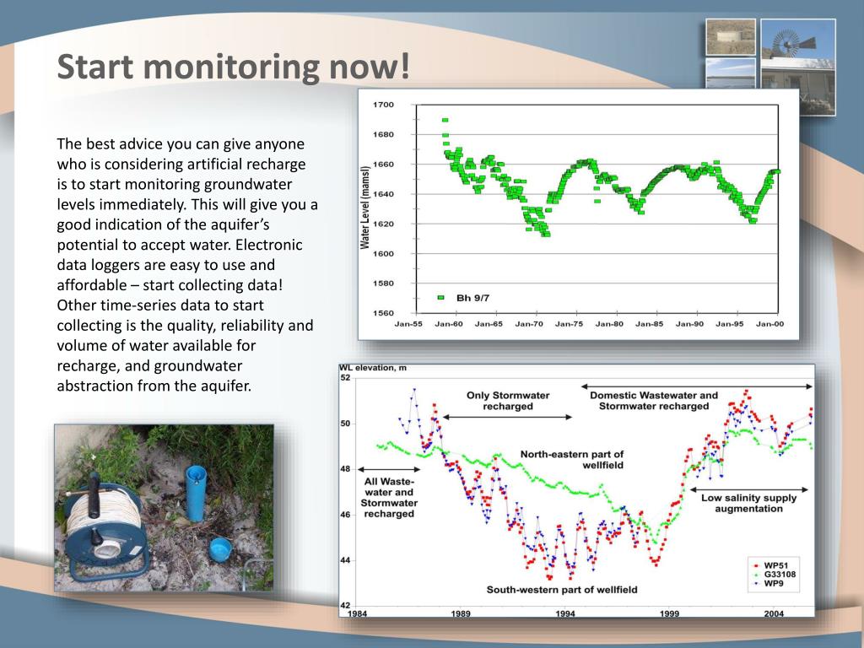The width and height of the screenshot is (864, 648).
Task: Click the 1640 y-axis value
Action: (384, 194)
